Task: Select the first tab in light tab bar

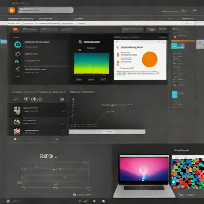Action: (14, 24)
